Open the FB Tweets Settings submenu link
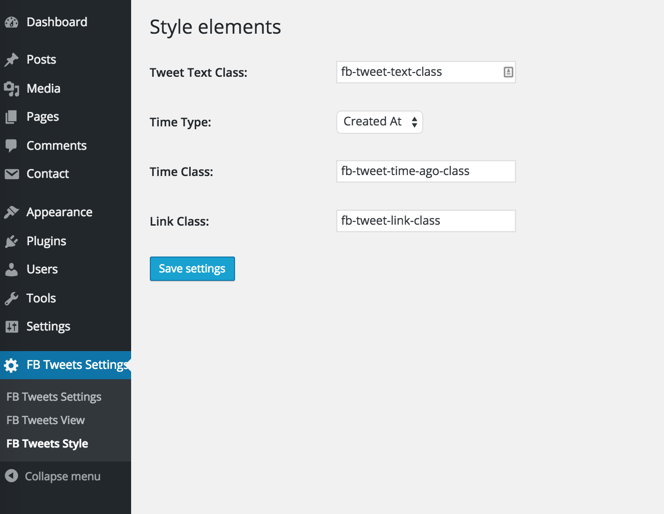The width and height of the screenshot is (664, 514). [54, 397]
